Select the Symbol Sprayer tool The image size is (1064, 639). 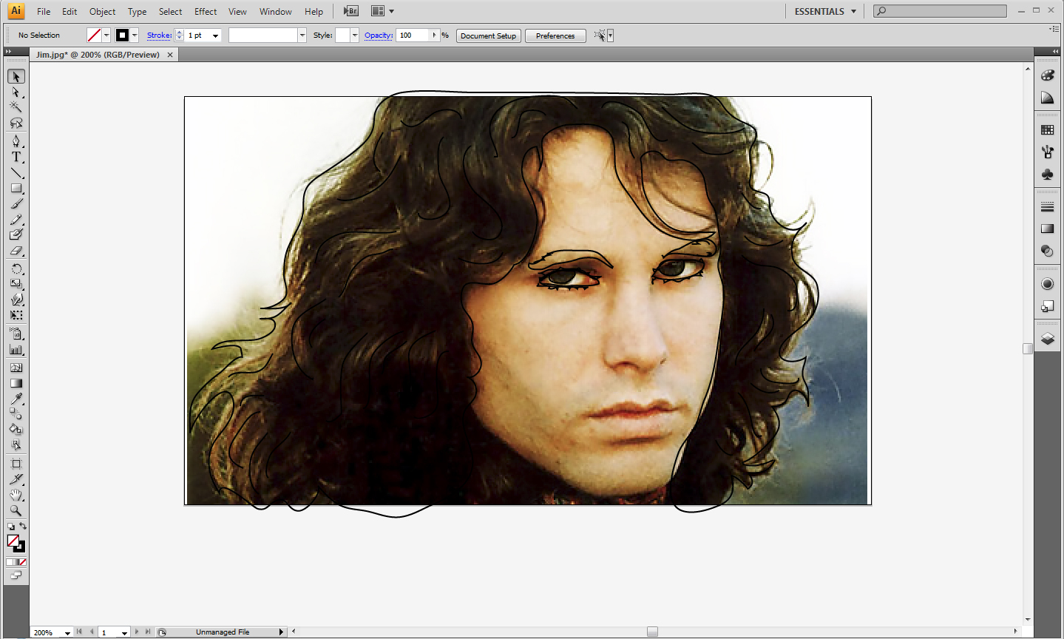coord(16,334)
